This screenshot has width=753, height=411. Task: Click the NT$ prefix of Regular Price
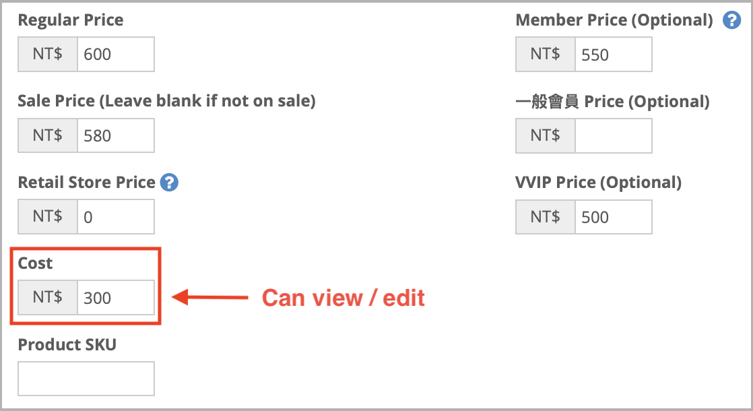48,55
